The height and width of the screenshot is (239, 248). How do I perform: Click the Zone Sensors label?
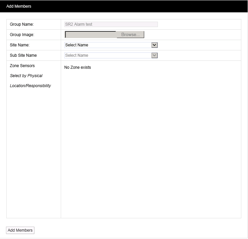[x=22, y=66]
